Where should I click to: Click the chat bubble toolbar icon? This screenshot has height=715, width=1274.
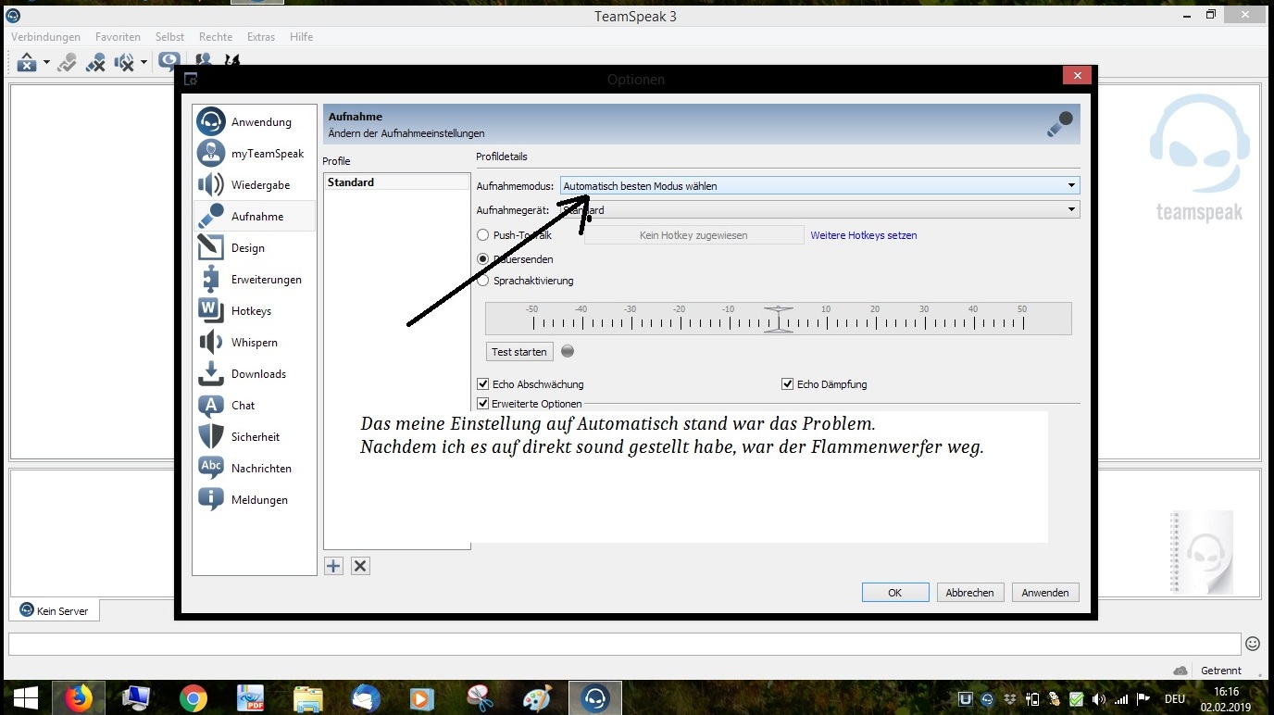click(169, 61)
